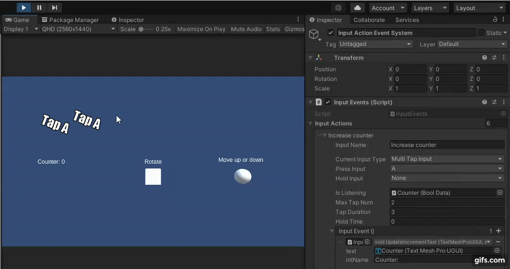
Task: Open the Services tab
Action: (x=407, y=20)
